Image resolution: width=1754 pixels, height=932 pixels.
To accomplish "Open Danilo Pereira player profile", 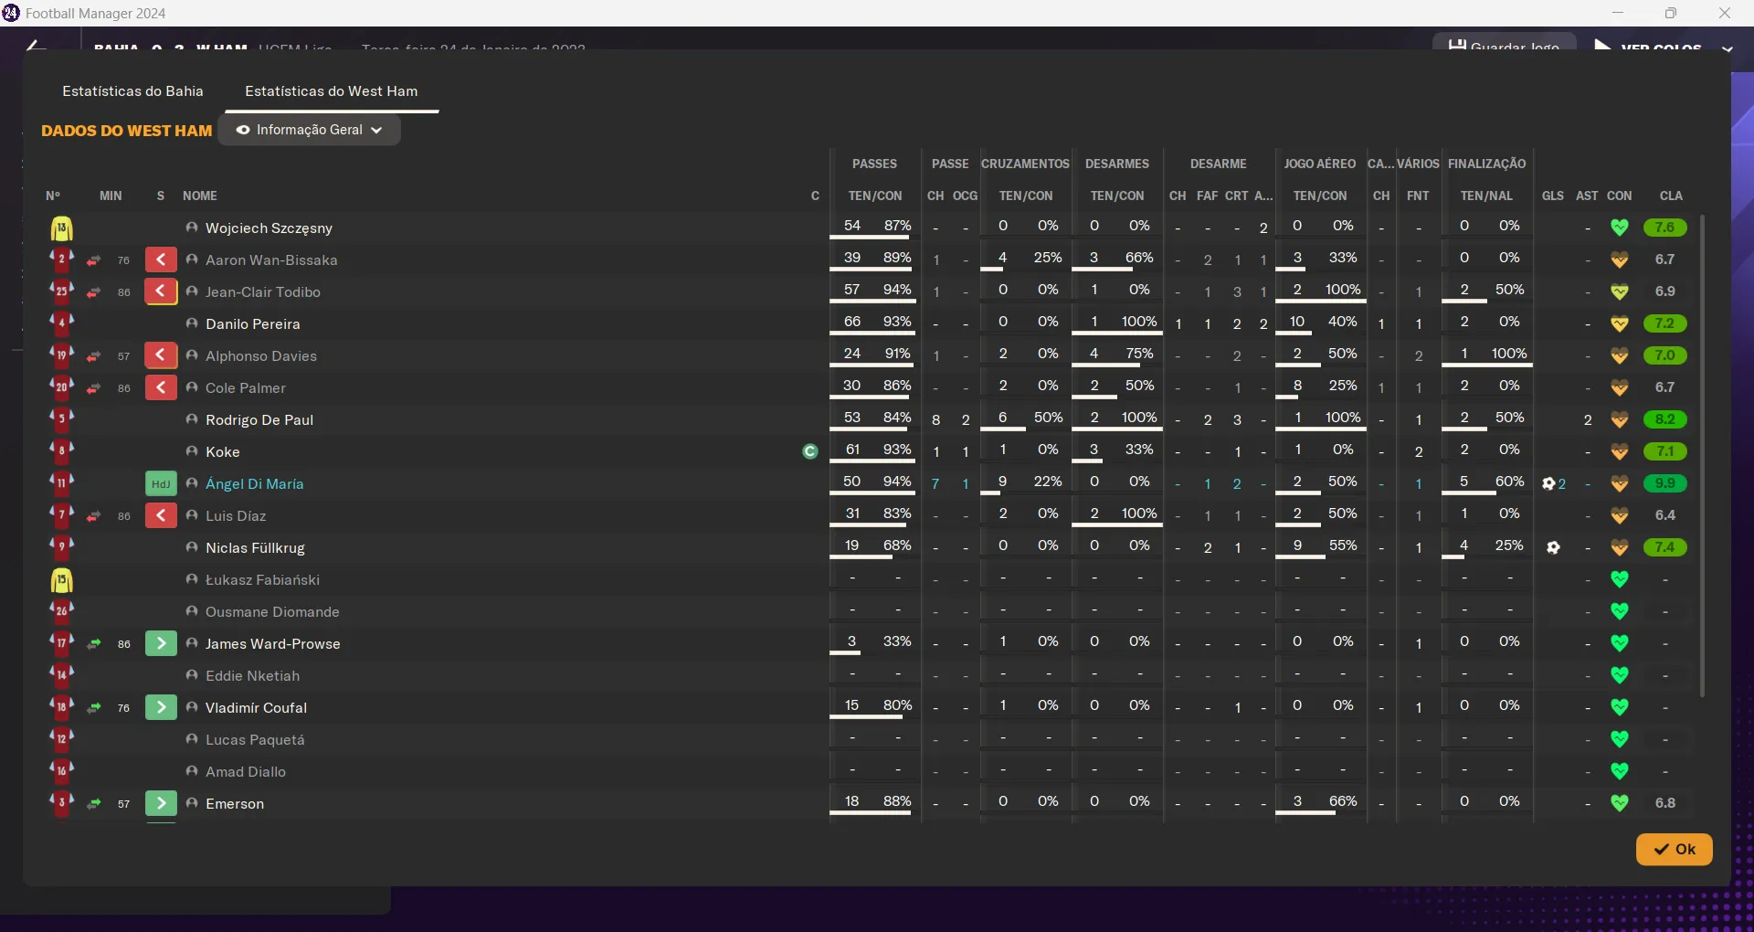I will click(x=253, y=324).
